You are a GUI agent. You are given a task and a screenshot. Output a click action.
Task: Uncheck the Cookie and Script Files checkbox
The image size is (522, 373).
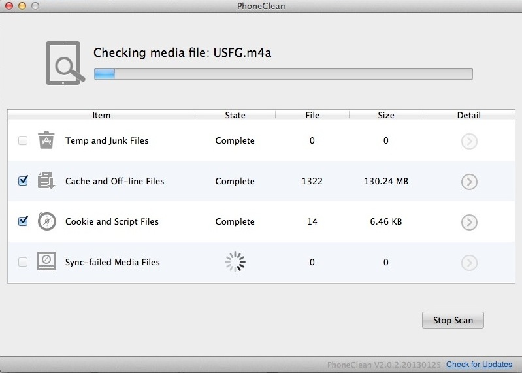[23, 221]
